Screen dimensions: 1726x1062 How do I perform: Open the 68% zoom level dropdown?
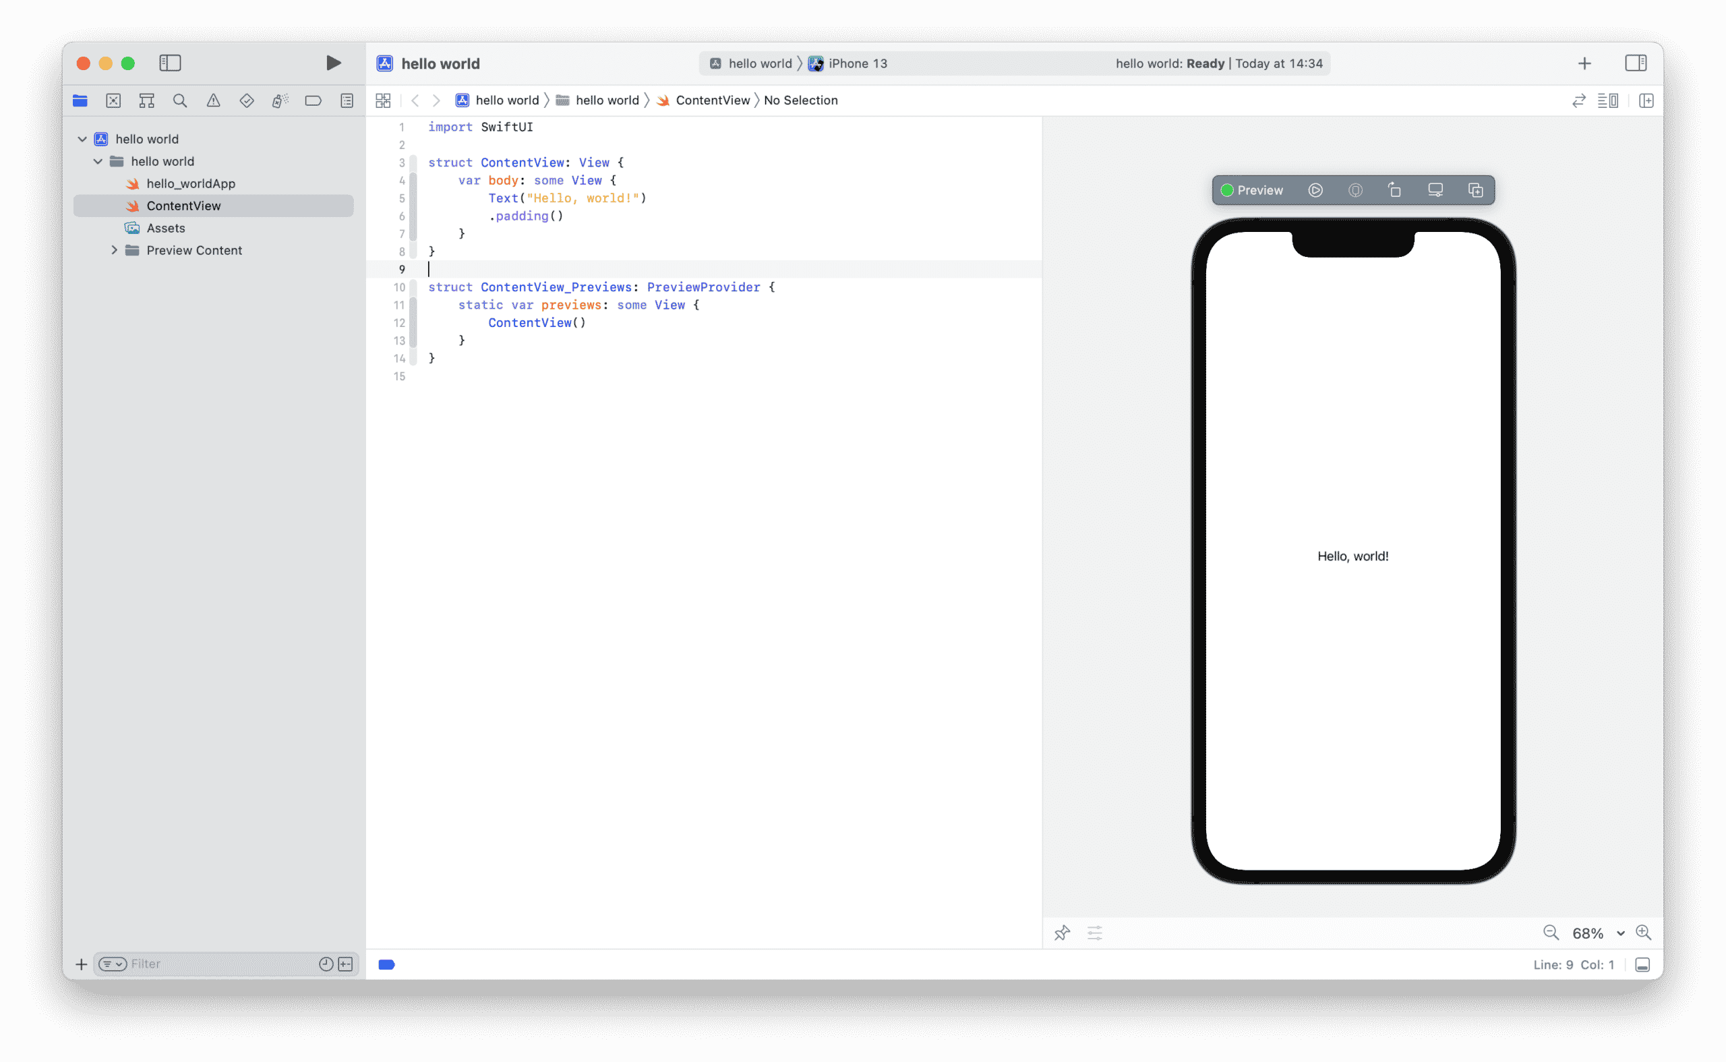point(1598,933)
